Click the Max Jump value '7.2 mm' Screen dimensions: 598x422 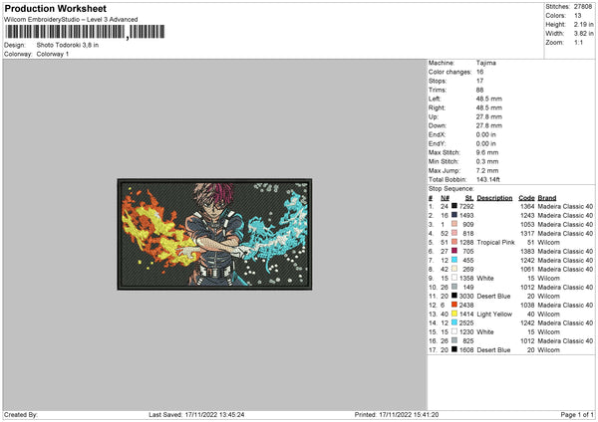click(487, 170)
